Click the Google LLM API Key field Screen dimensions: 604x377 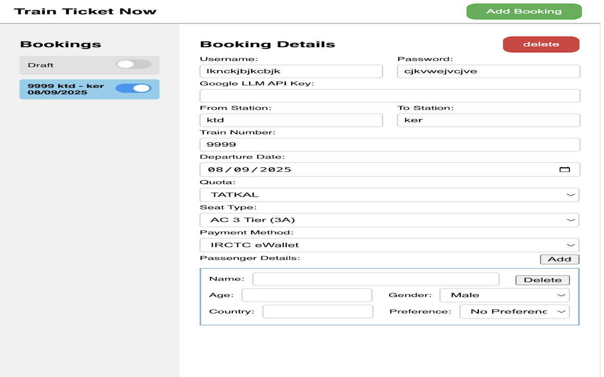pos(389,96)
